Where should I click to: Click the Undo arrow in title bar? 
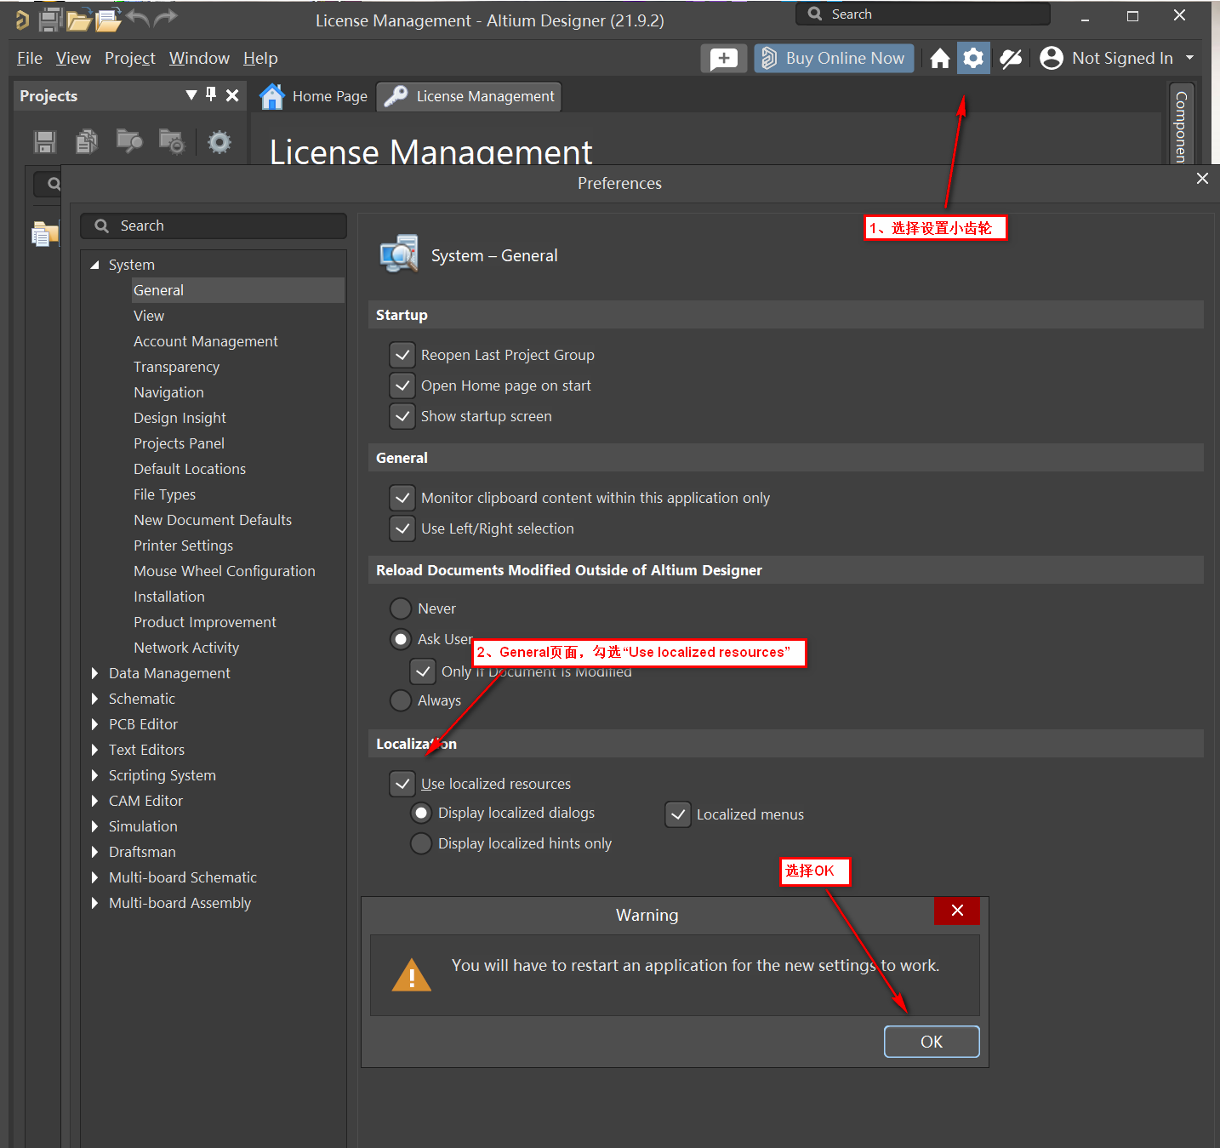(138, 18)
